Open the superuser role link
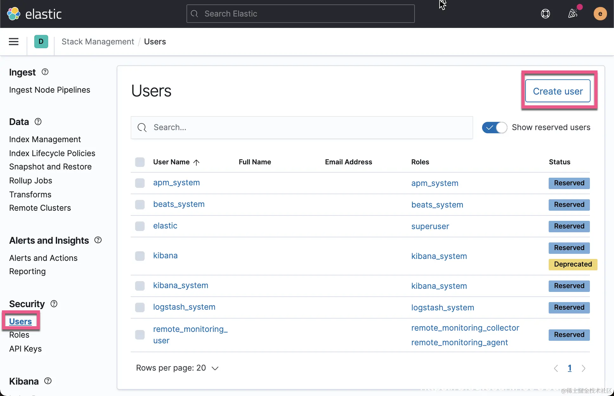This screenshot has width=614, height=396. 430,226
